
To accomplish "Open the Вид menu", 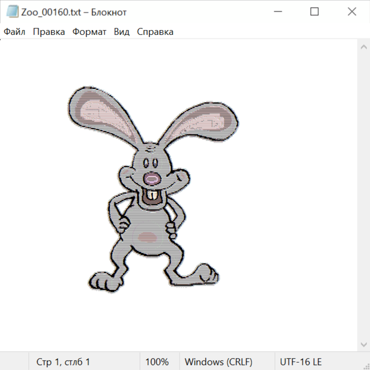I will 122,32.
